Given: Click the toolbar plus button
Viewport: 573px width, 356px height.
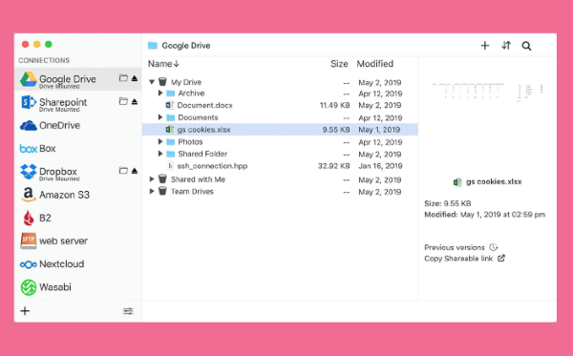Looking at the screenshot, I should pyautogui.click(x=485, y=45).
